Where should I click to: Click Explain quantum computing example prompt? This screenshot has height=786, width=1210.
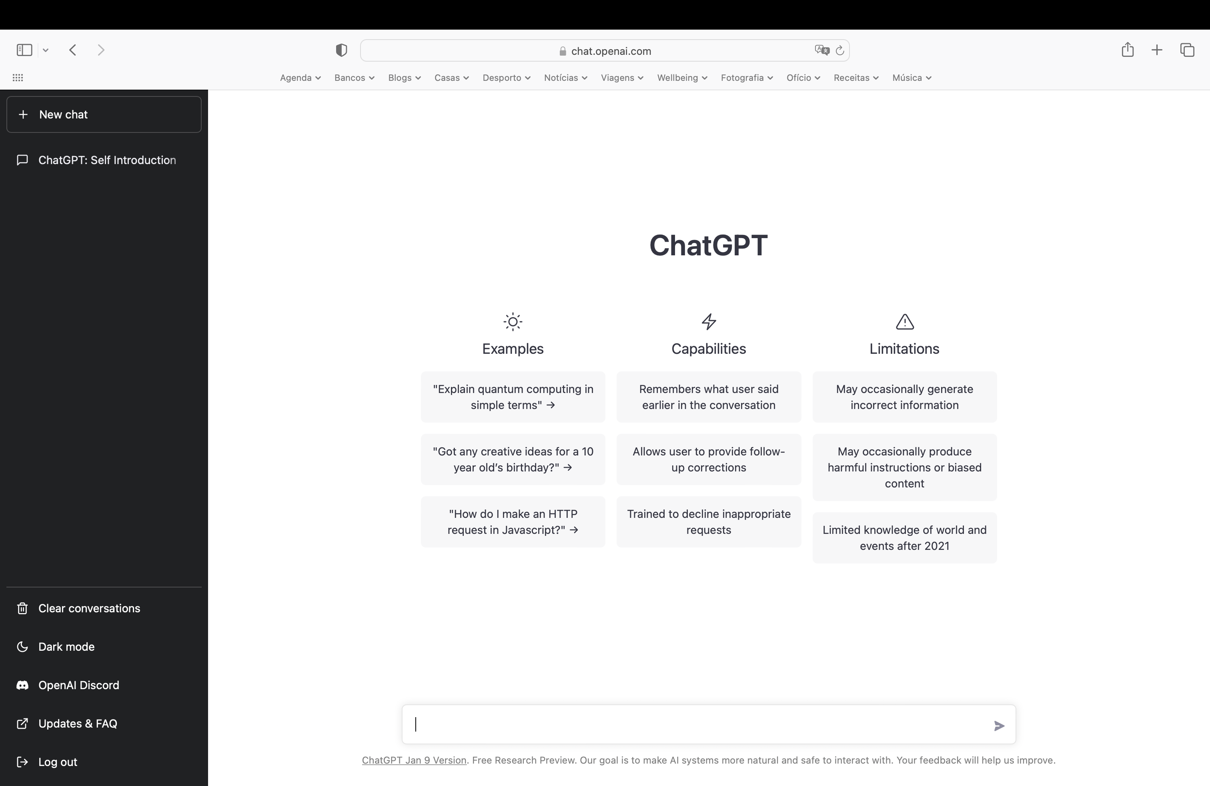pyautogui.click(x=513, y=396)
